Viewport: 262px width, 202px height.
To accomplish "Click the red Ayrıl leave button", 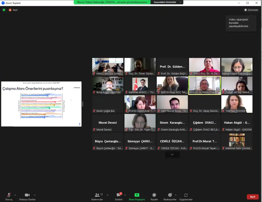I will point(253,197).
